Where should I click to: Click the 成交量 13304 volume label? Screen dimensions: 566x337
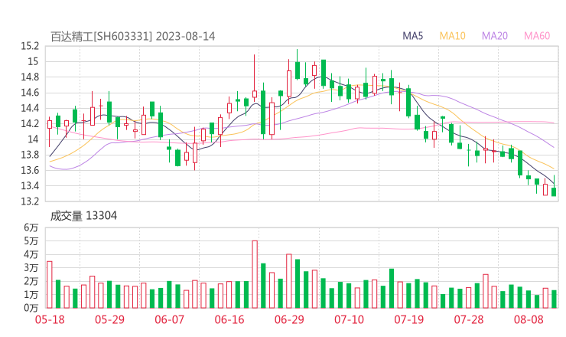(x=83, y=216)
